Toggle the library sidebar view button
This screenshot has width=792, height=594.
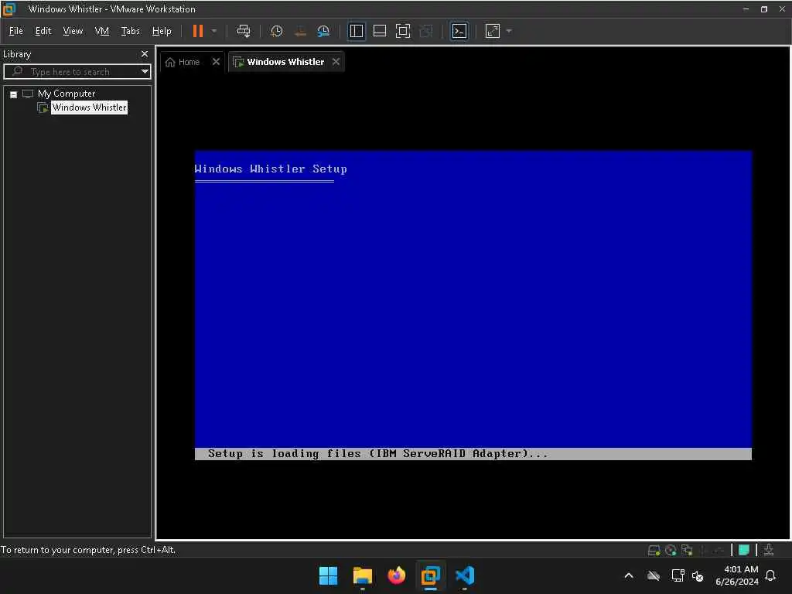tap(357, 31)
